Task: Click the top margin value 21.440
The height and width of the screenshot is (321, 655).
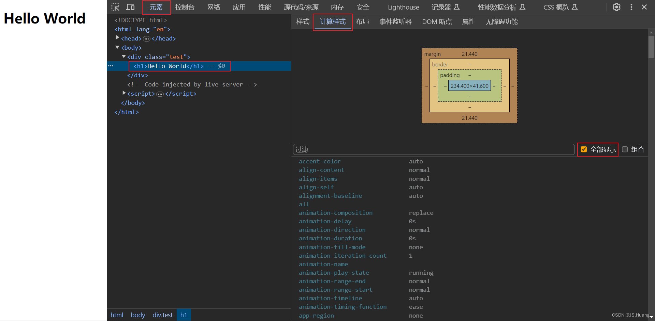Action: 469,54
